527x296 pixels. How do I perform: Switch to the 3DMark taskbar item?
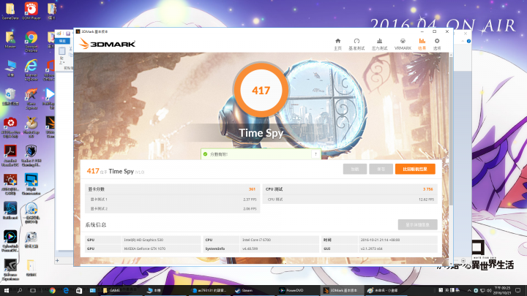click(x=342, y=290)
